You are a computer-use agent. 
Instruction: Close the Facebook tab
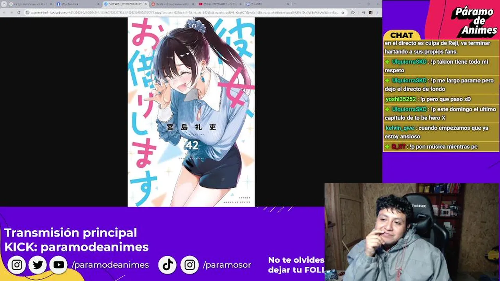98,4
